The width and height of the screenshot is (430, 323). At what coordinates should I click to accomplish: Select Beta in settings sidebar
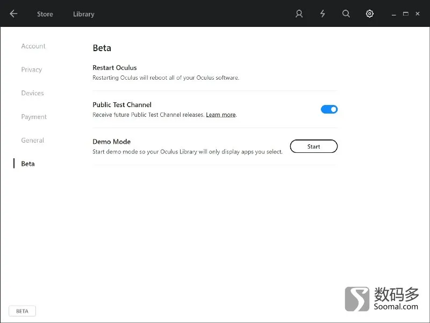pyautogui.click(x=28, y=164)
